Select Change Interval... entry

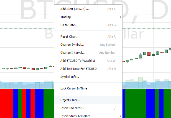pyautogui.click(x=88, y=53)
